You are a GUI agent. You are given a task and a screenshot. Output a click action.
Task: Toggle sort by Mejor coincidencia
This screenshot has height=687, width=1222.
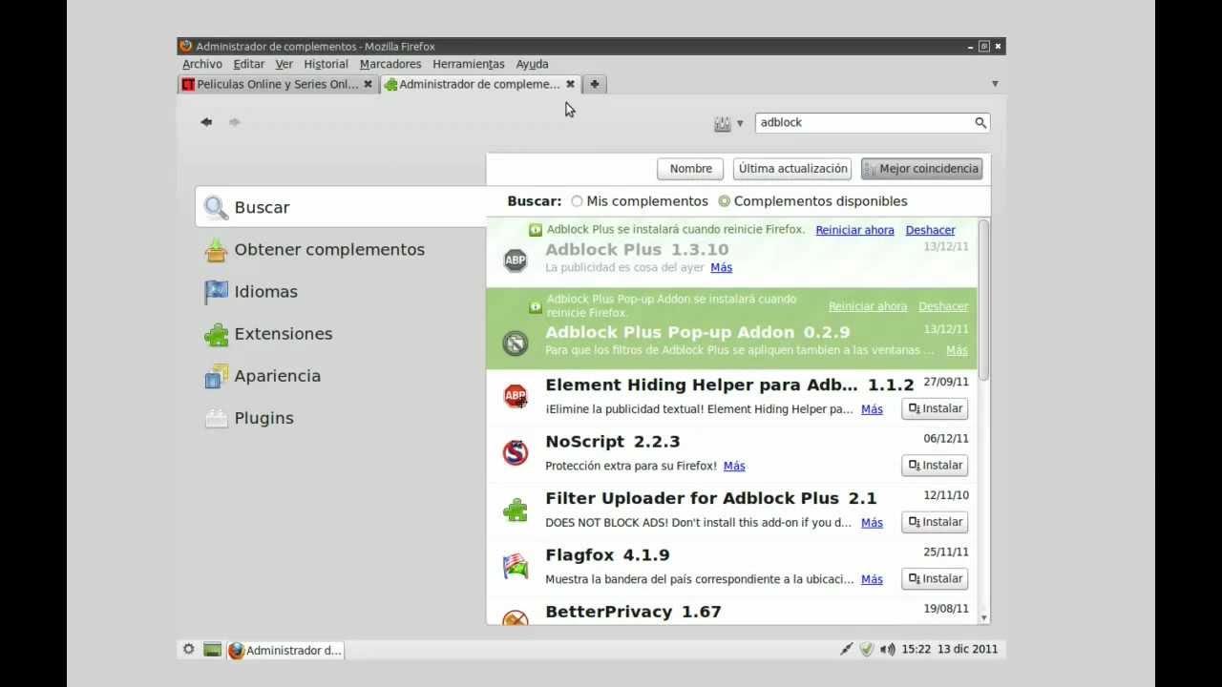click(x=921, y=169)
